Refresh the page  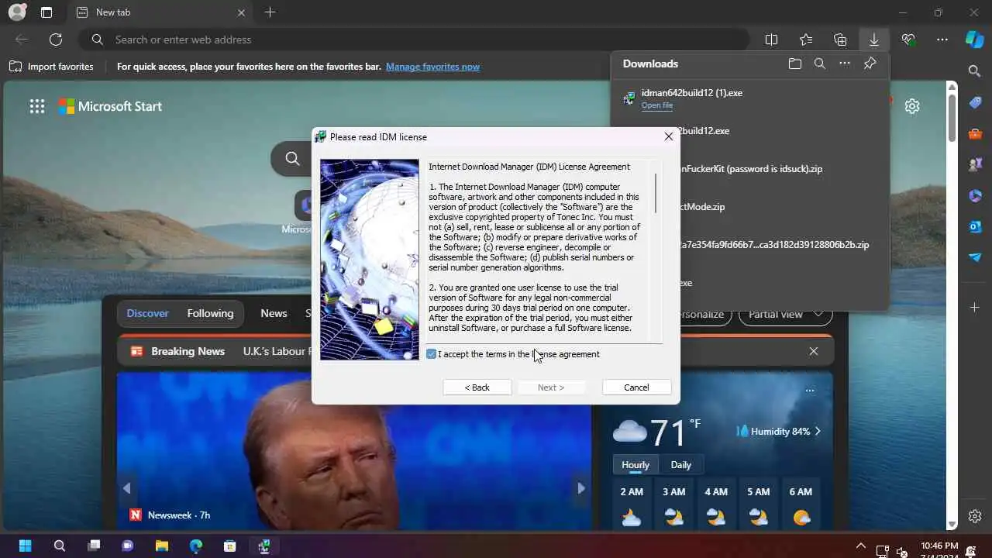56,40
